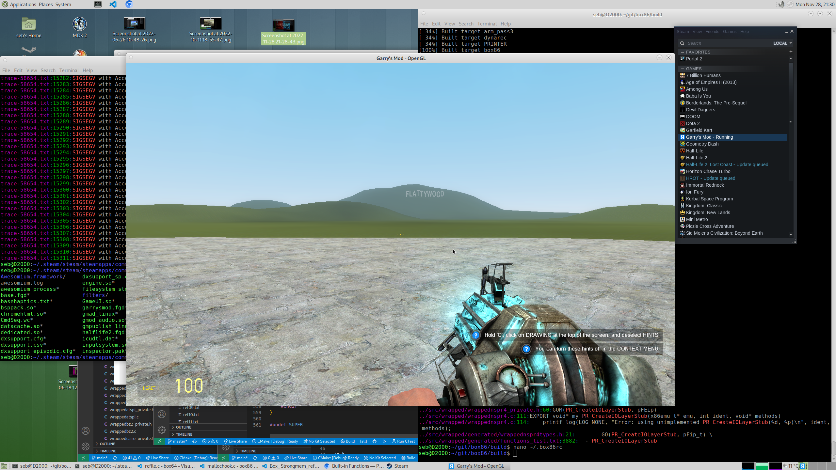Click Run CTest in the status bar
This screenshot has height=470, width=836.
[404, 441]
